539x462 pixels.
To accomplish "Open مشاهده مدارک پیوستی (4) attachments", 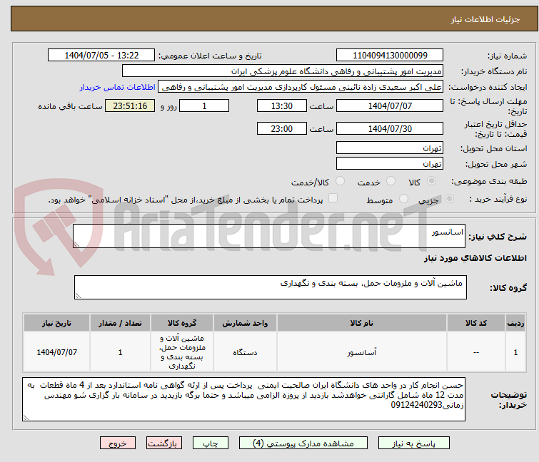I will (x=303, y=443).
